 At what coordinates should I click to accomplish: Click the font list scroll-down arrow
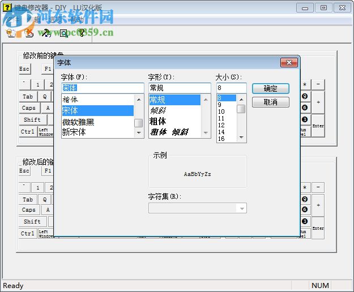(x=139, y=133)
